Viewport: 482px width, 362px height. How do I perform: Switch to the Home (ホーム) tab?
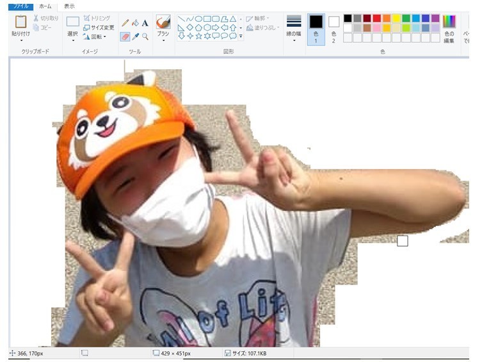(45, 6)
